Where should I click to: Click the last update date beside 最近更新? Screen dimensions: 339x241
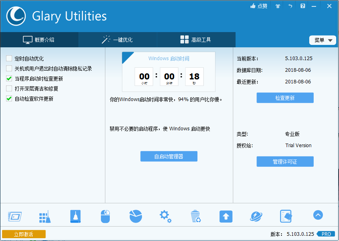point(298,82)
